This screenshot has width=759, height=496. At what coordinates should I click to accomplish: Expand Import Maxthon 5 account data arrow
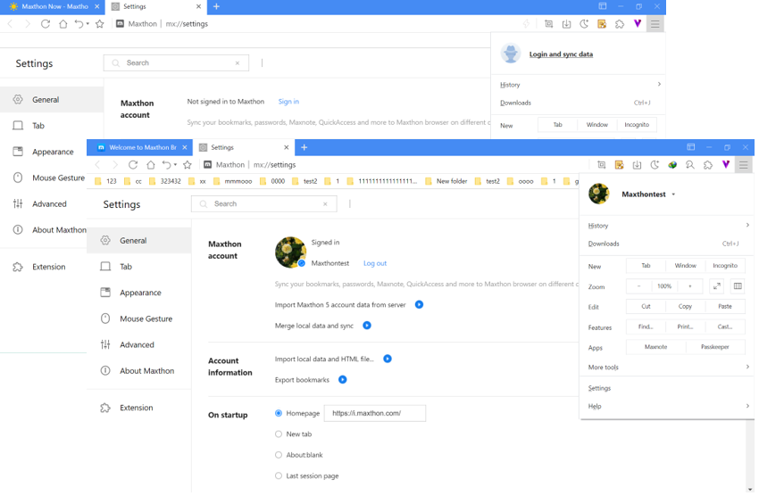[419, 304]
